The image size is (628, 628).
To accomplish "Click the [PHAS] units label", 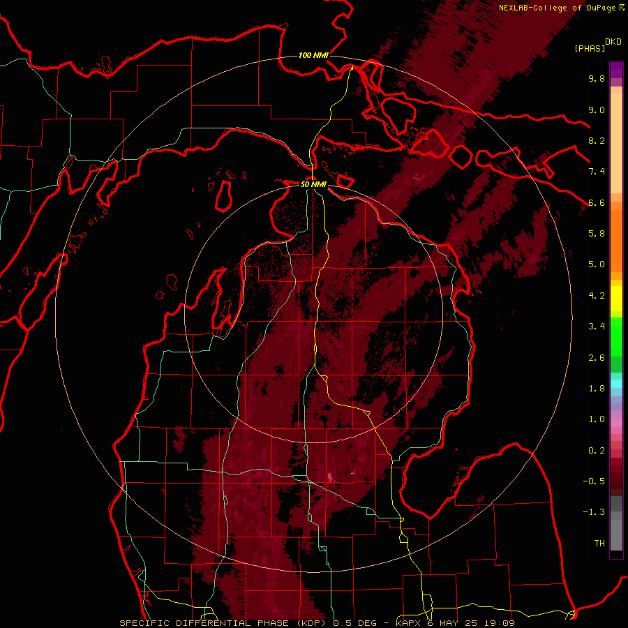I will click(x=590, y=48).
